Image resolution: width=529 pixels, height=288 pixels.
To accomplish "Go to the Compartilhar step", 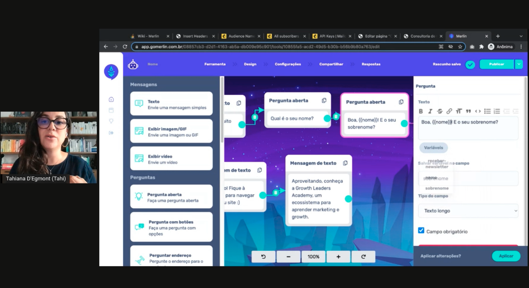I will point(331,64).
